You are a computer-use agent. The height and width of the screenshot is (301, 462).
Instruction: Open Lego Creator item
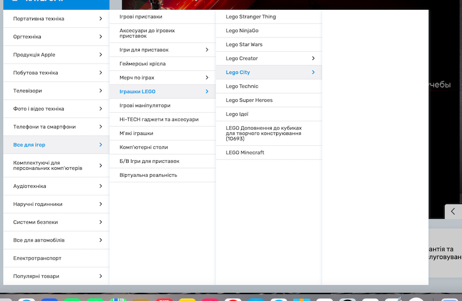[269, 58]
